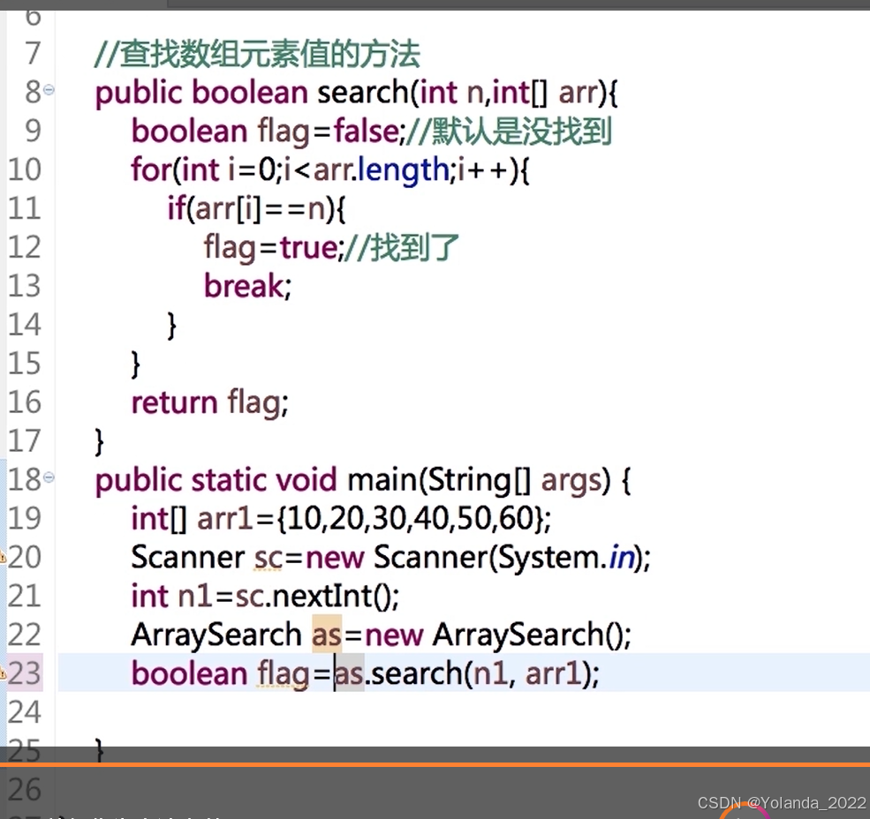The width and height of the screenshot is (870, 819).
Task: Click the arr1 argument on line 23
Action: point(553,674)
